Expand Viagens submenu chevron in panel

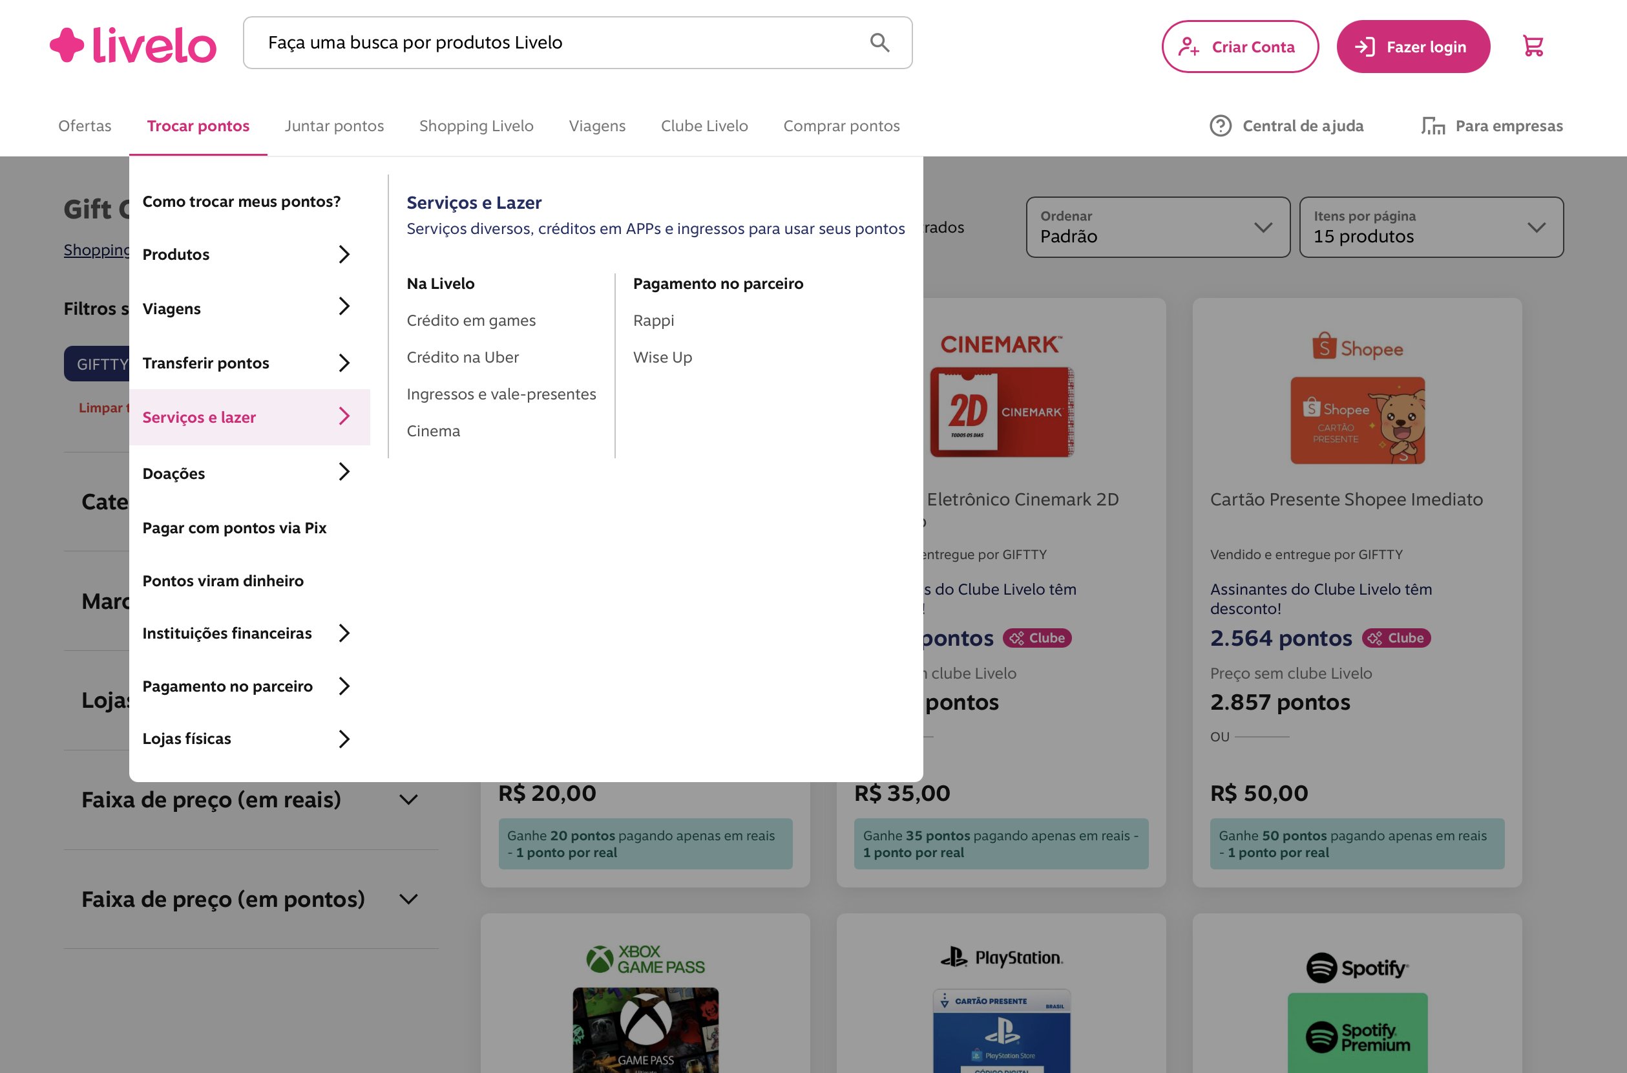tap(344, 306)
